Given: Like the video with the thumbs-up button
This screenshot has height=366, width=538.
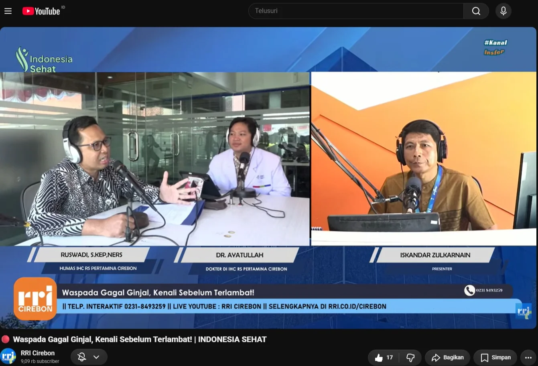Looking at the screenshot, I should click(384, 358).
